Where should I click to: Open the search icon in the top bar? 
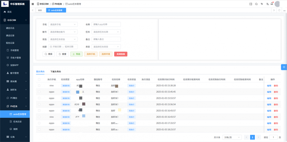tap(256, 4)
